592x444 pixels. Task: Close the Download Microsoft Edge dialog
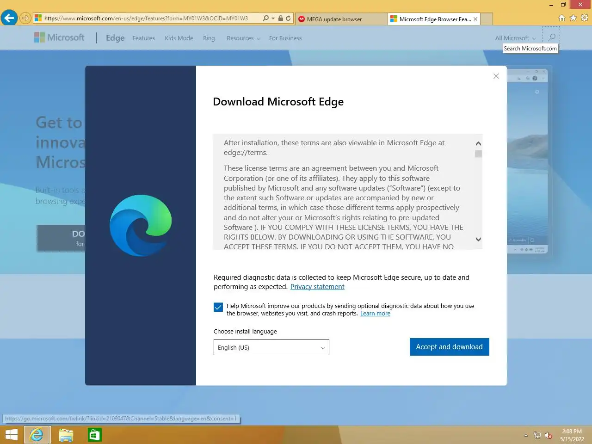tap(496, 76)
